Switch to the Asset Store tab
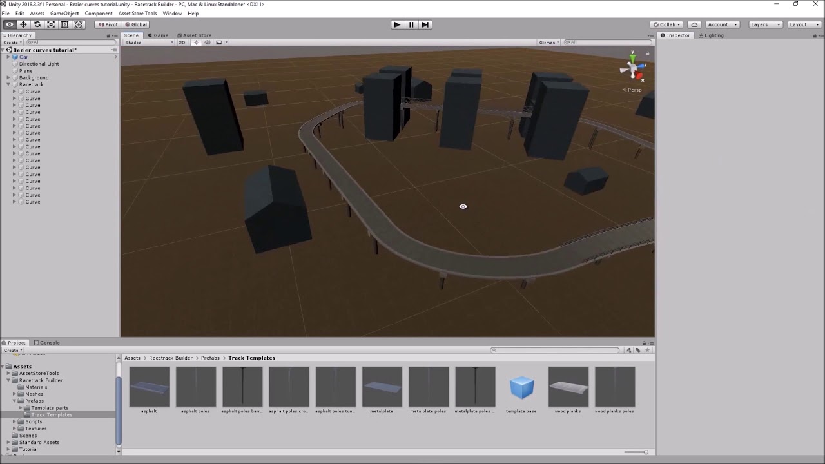This screenshot has width=825, height=464. [193, 35]
